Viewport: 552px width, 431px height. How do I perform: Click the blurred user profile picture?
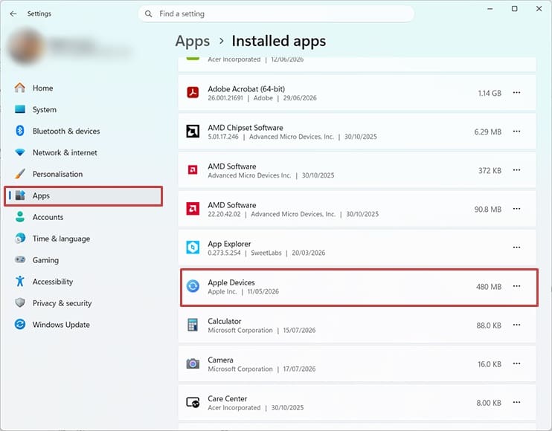click(25, 46)
